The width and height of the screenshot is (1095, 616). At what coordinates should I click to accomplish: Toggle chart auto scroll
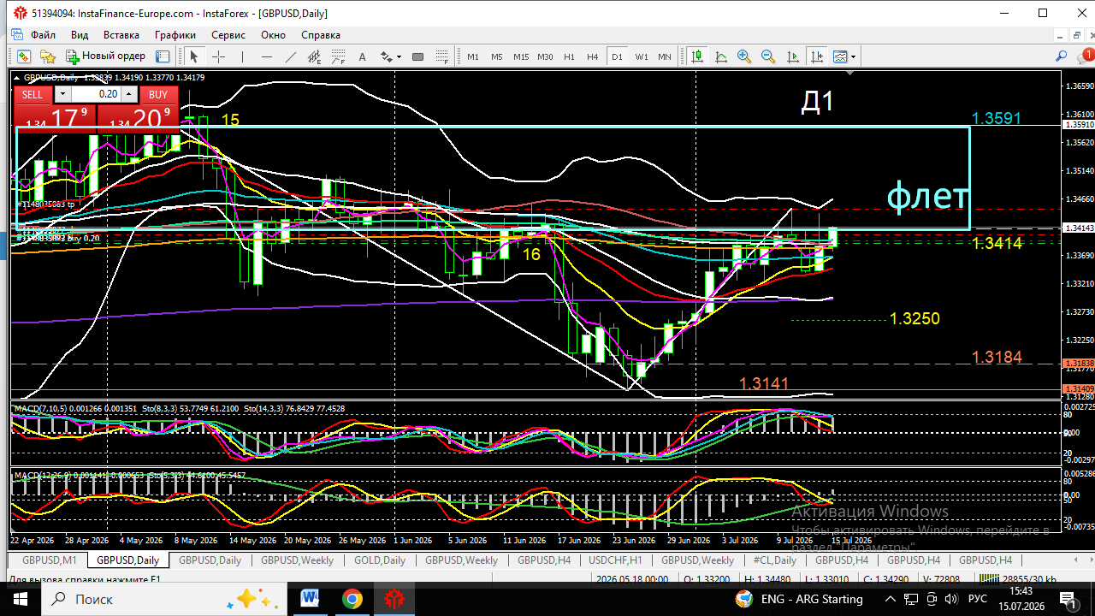[793, 56]
